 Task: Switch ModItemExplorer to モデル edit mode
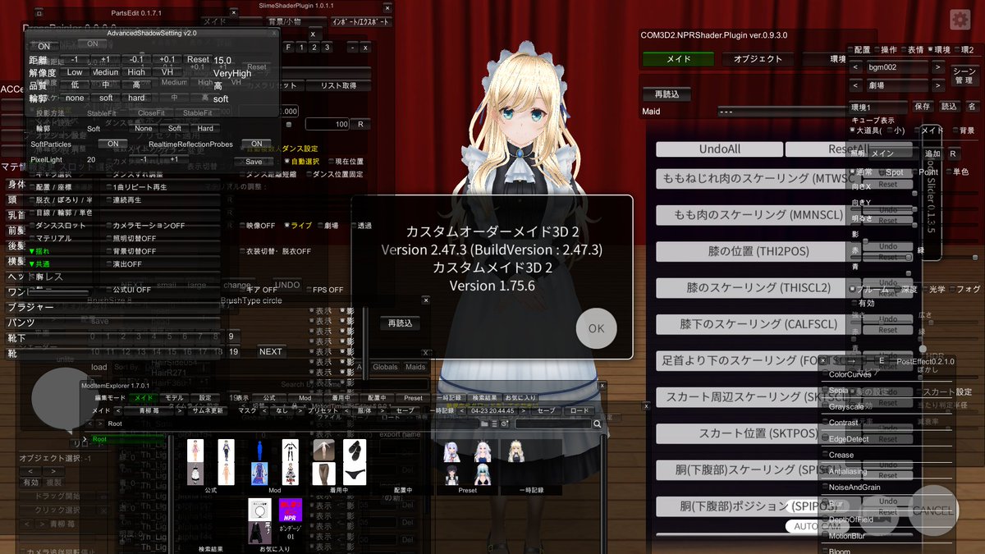(x=174, y=398)
